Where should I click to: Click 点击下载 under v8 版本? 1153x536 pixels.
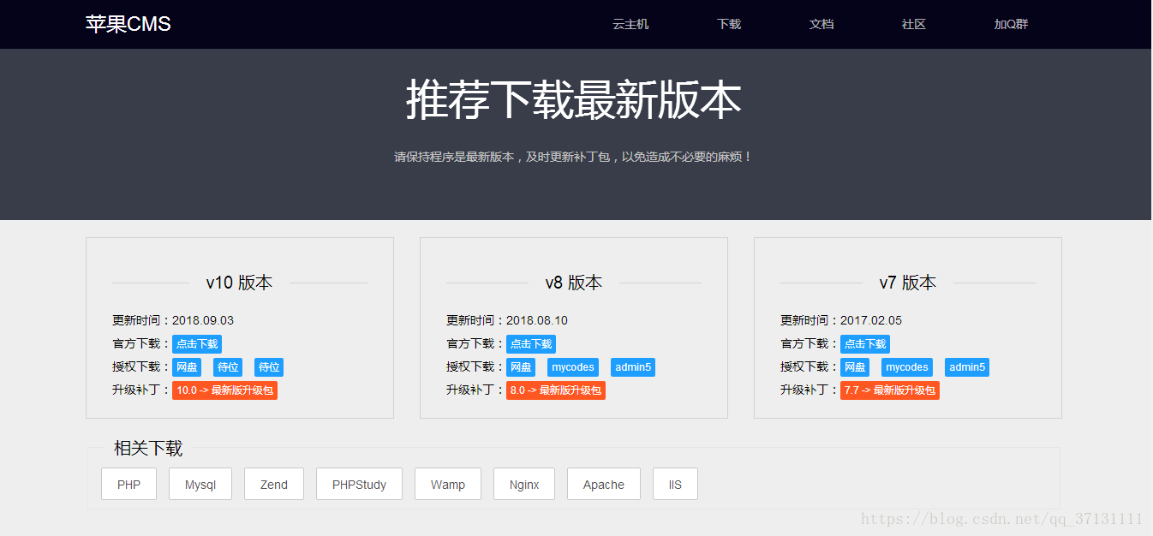click(530, 343)
